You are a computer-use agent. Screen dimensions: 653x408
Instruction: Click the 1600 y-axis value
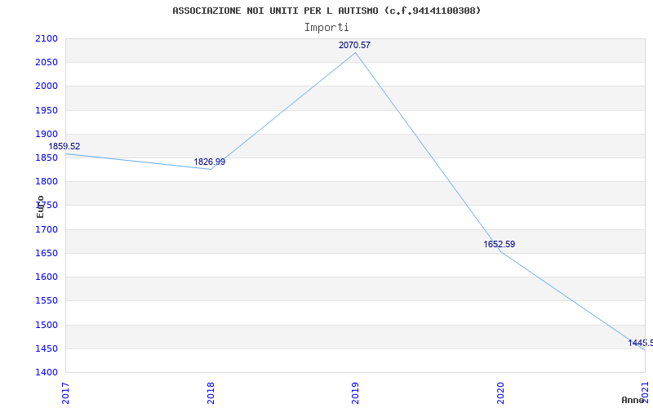[x=47, y=277]
